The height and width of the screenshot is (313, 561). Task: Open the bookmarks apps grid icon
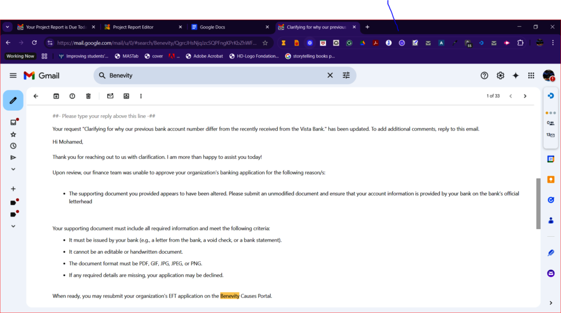(x=44, y=56)
